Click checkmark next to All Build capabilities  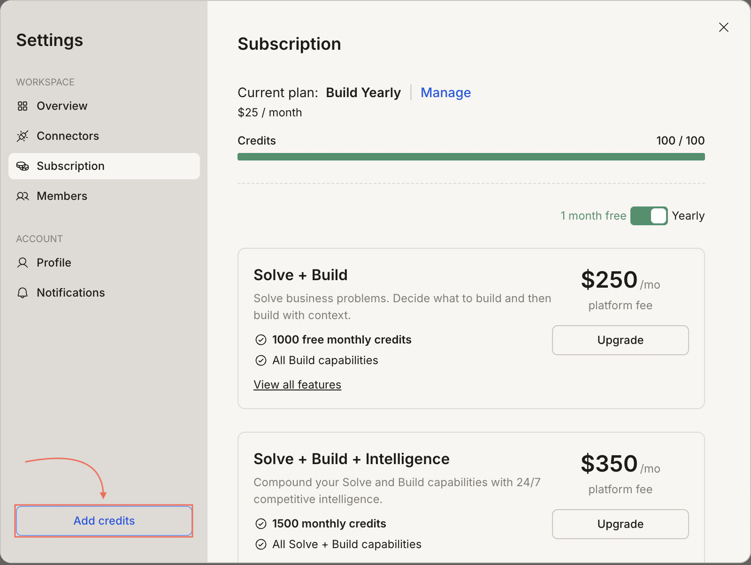coord(261,360)
